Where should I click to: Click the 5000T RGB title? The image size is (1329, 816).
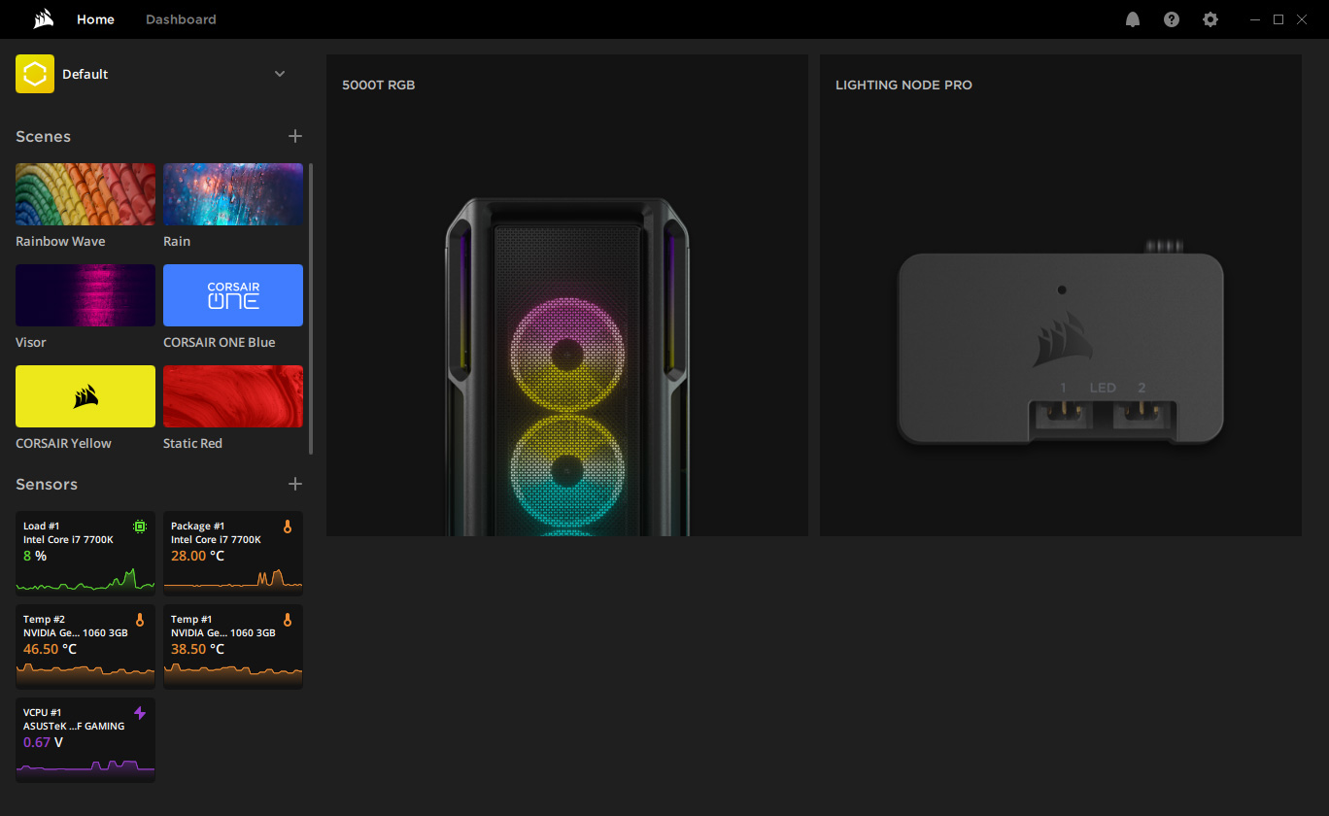[x=379, y=85]
